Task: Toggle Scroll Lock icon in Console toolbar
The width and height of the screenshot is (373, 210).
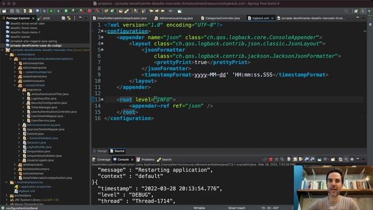Action: click(x=295, y=159)
